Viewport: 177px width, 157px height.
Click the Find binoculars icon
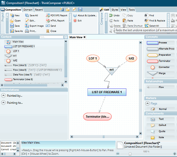pos(146,15)
